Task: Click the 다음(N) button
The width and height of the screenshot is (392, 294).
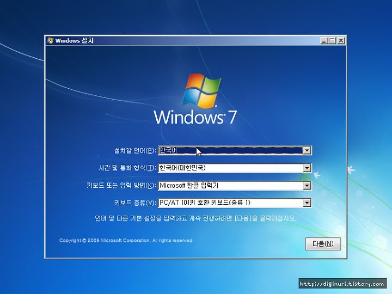Action: tap(323, 244)
